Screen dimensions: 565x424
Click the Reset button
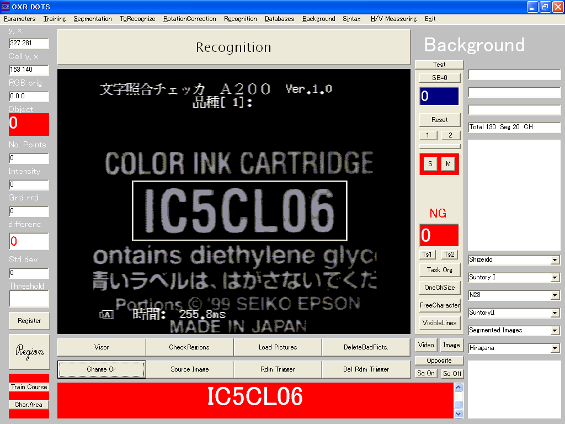coord(440,120)
